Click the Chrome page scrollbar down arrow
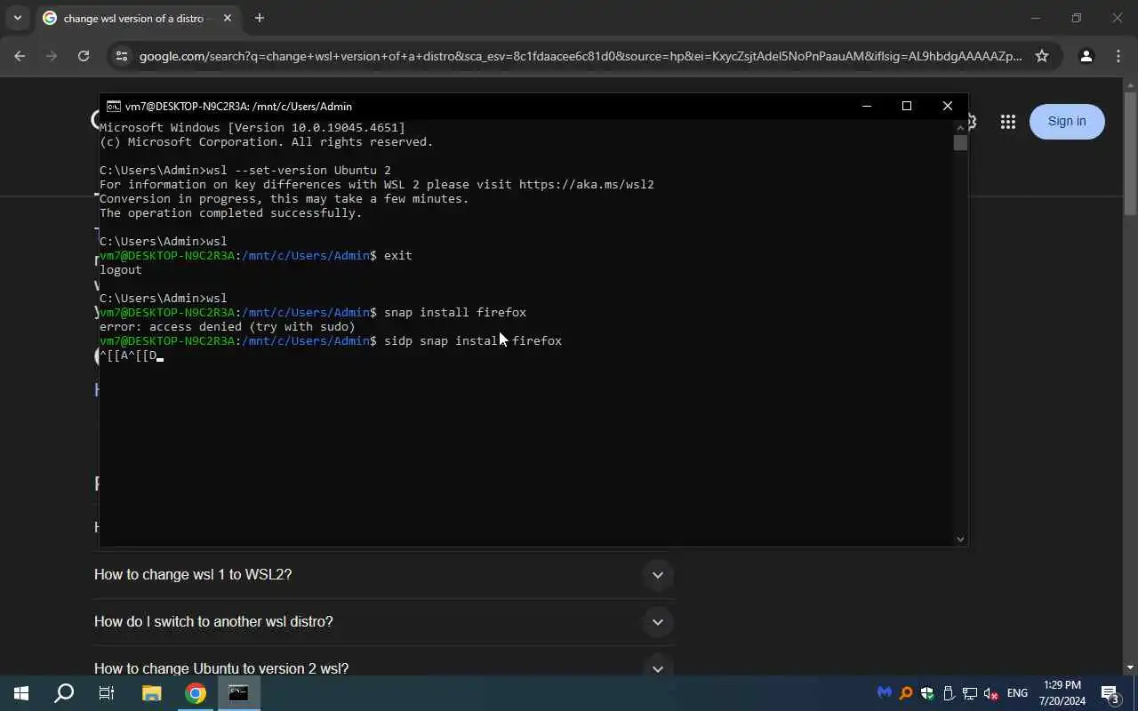The height and width of the screenshot is (711, 1138). pyautogui.click(x=1130, y=668)
